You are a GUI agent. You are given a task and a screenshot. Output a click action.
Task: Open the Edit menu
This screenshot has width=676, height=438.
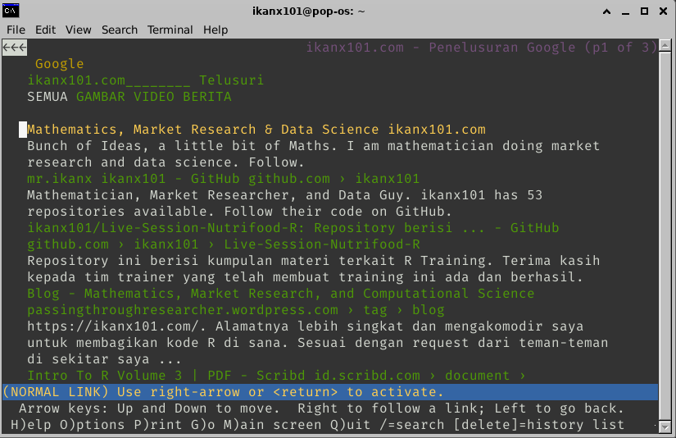45,30
